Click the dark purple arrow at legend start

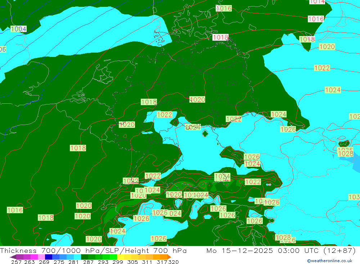[x=13, y=257]
